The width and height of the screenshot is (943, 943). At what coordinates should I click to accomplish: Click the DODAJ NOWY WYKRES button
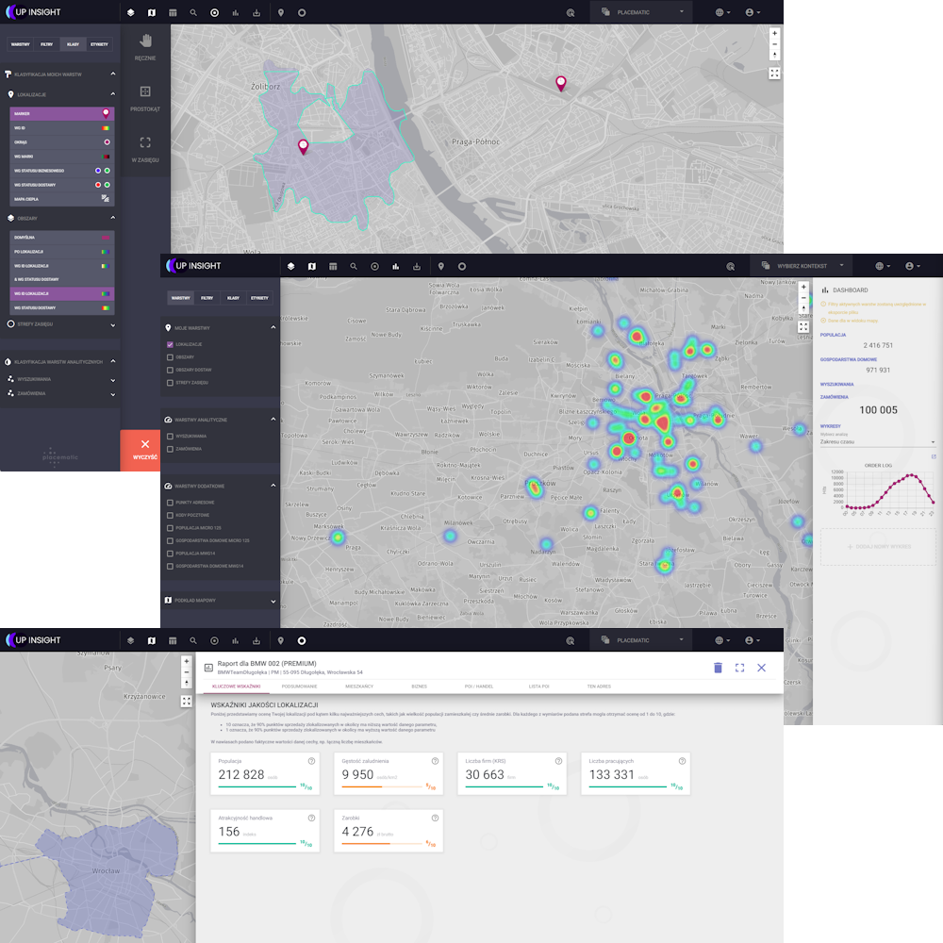pyautogui.click(x=877, y=546)
